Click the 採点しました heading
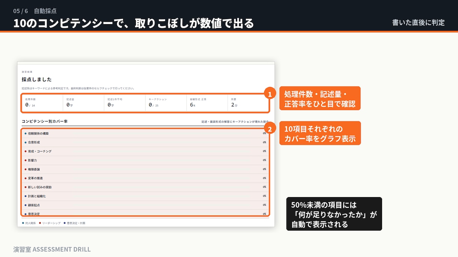Viewport: 458px width, 257px height. [x=37, y=79]
